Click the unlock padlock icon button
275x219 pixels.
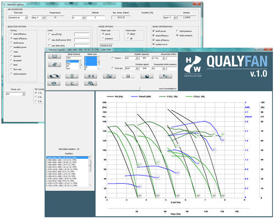click(x=109, y=76)
